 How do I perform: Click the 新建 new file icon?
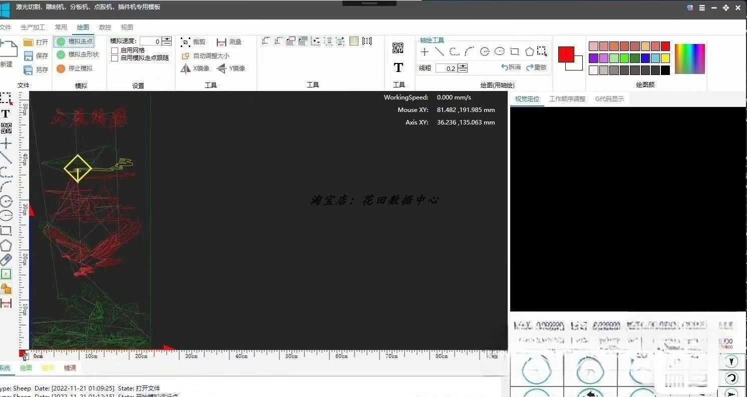point(8,49)
